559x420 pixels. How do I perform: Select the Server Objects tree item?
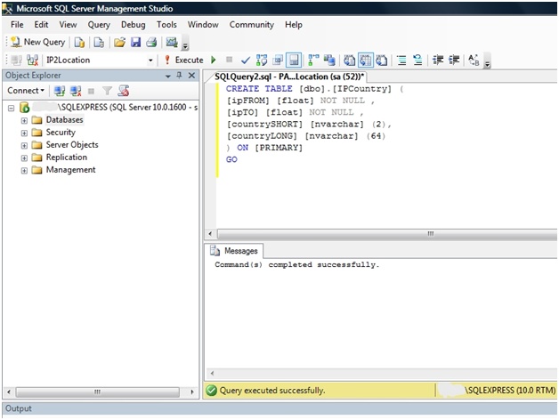coord(72,145)
